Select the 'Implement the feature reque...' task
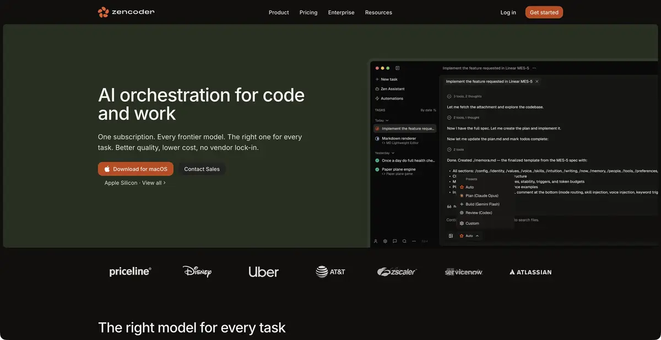The height and width of the screenshot is (340, 661). click(405, 128)
